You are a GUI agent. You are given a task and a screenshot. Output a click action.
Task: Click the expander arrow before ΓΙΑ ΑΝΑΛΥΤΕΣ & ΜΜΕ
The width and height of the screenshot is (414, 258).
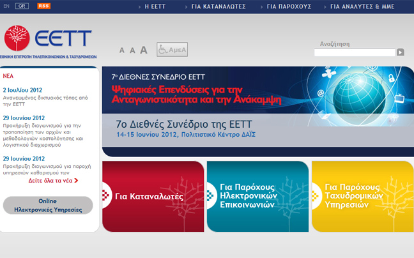[x=325, y=7]
